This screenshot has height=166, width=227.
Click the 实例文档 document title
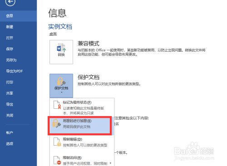(60, 27)
